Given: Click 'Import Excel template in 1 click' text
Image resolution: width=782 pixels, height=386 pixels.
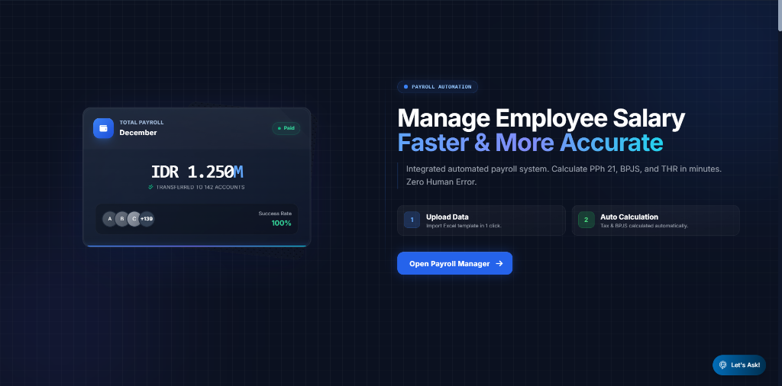Looking at the screenshot, I should (x=464, y=226).
